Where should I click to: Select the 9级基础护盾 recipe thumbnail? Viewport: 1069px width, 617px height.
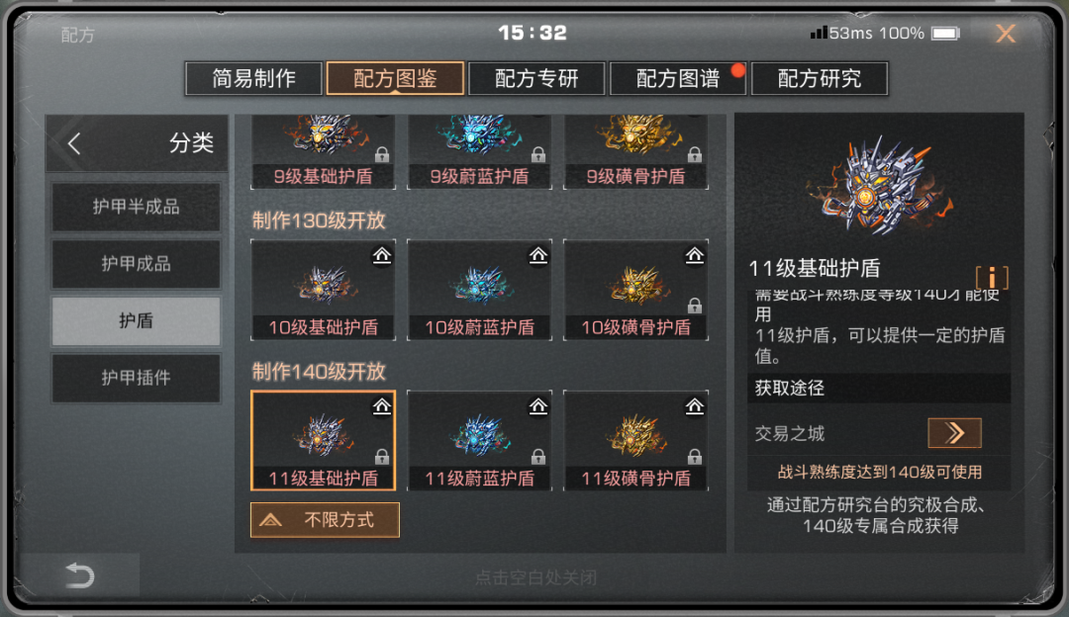pyautogui.click(x=323, y=152)
